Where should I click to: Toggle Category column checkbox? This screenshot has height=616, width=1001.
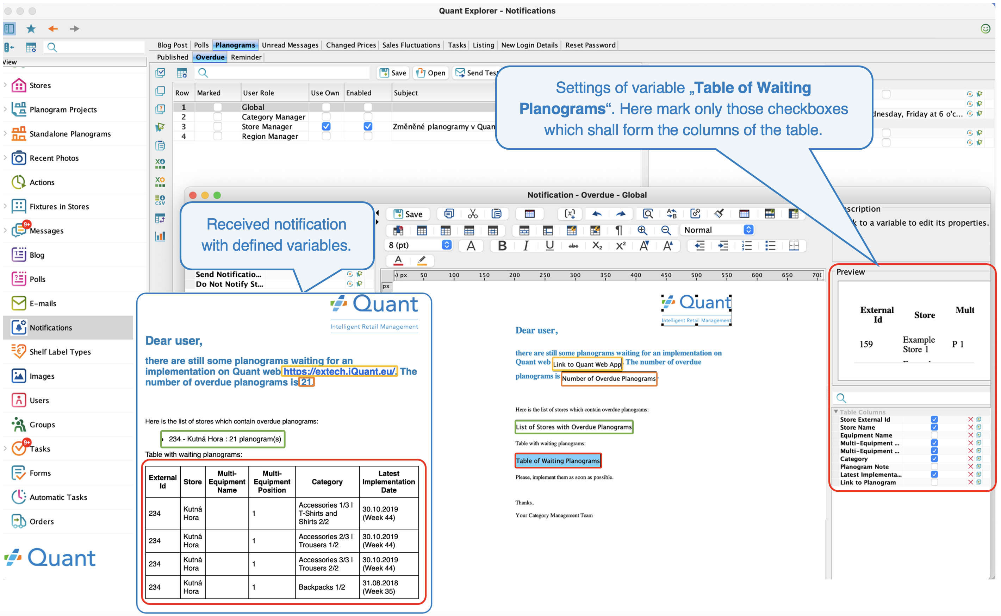click(934, 459)
